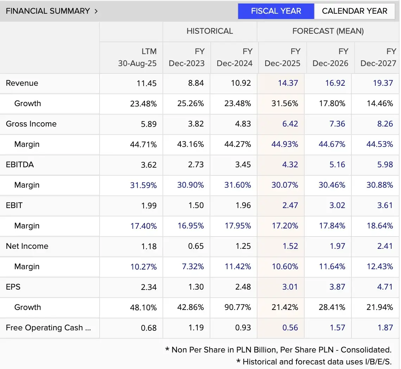401x369 pixels.
Task: Click net income forecast value 1.52
Action: click(x=290, y=246)
